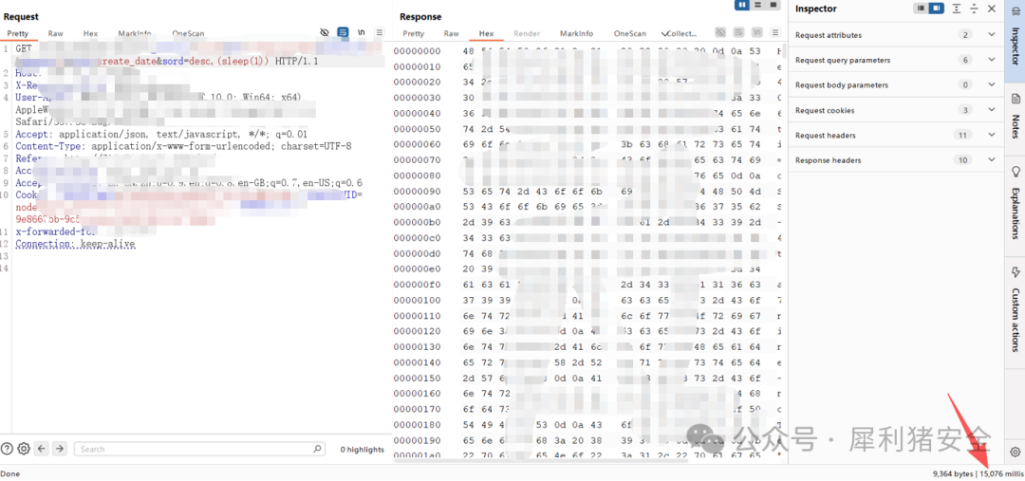Dock Inspector panel on the left
Screen dimensions: 1025x481
point(921,9)
